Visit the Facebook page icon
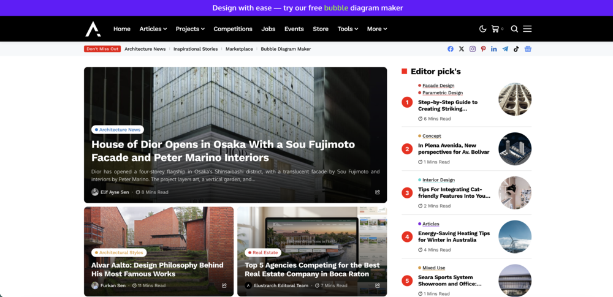 [x=451, y=49]
